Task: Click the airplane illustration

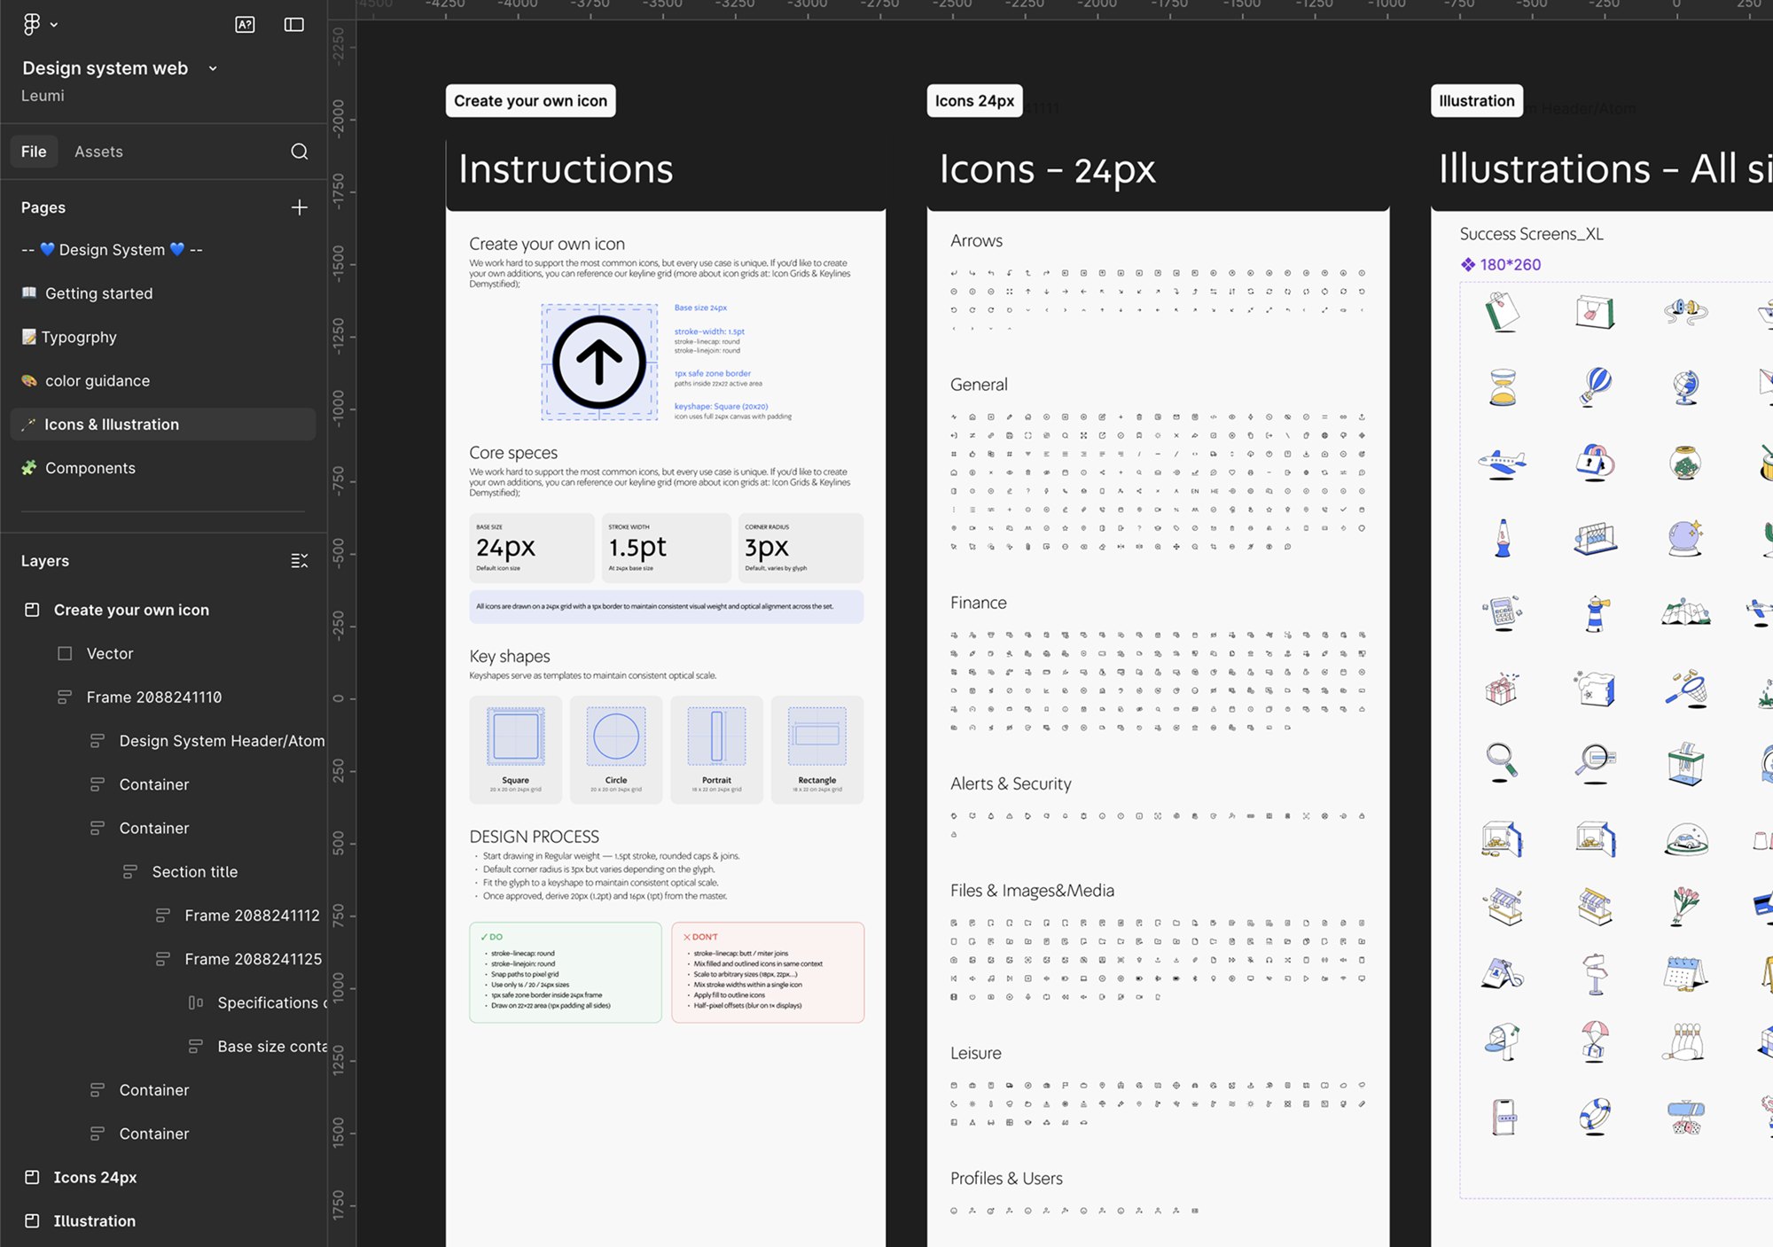Action: (1503, 463)
